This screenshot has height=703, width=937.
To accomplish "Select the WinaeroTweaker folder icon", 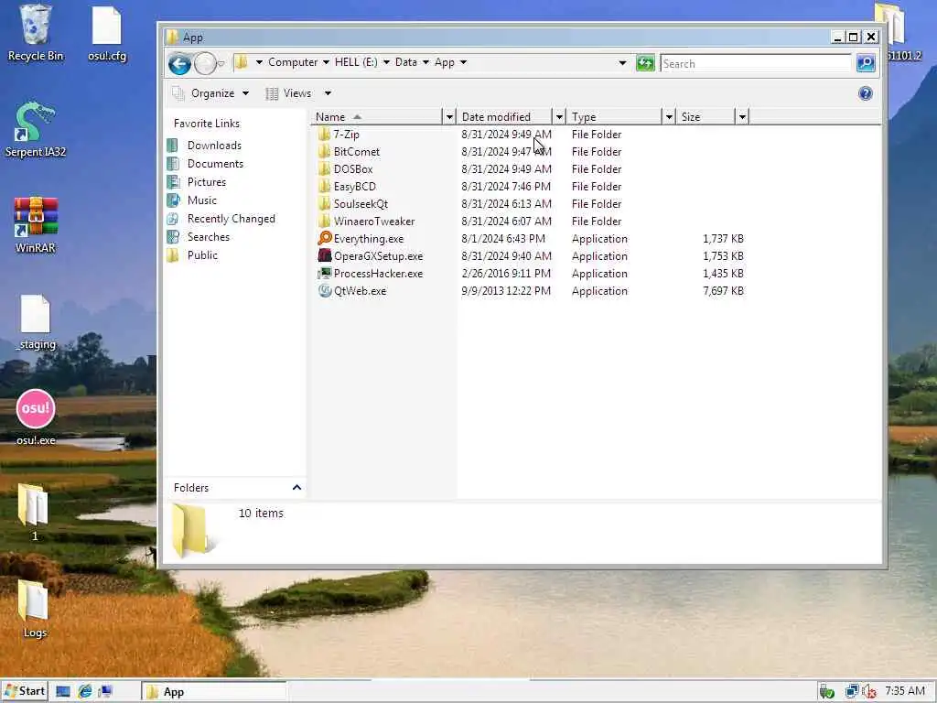I will click(x=324, y=221).
